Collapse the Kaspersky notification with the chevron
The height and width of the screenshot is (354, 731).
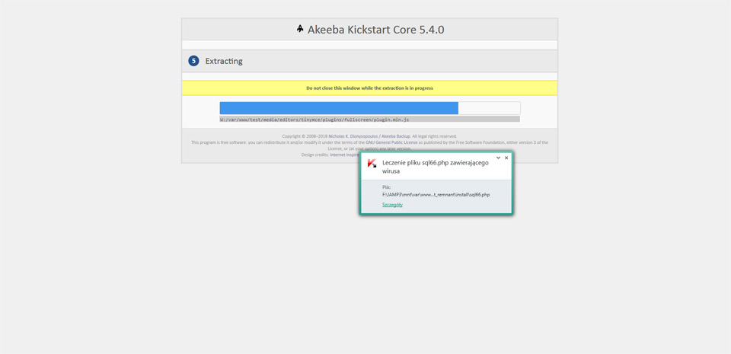pos(498,158)
